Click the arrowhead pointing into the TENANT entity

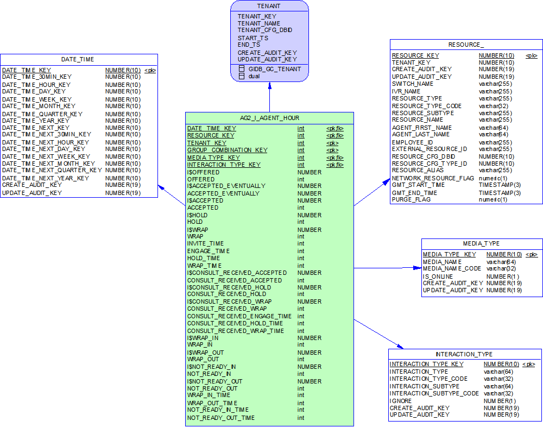click(269, 87)
